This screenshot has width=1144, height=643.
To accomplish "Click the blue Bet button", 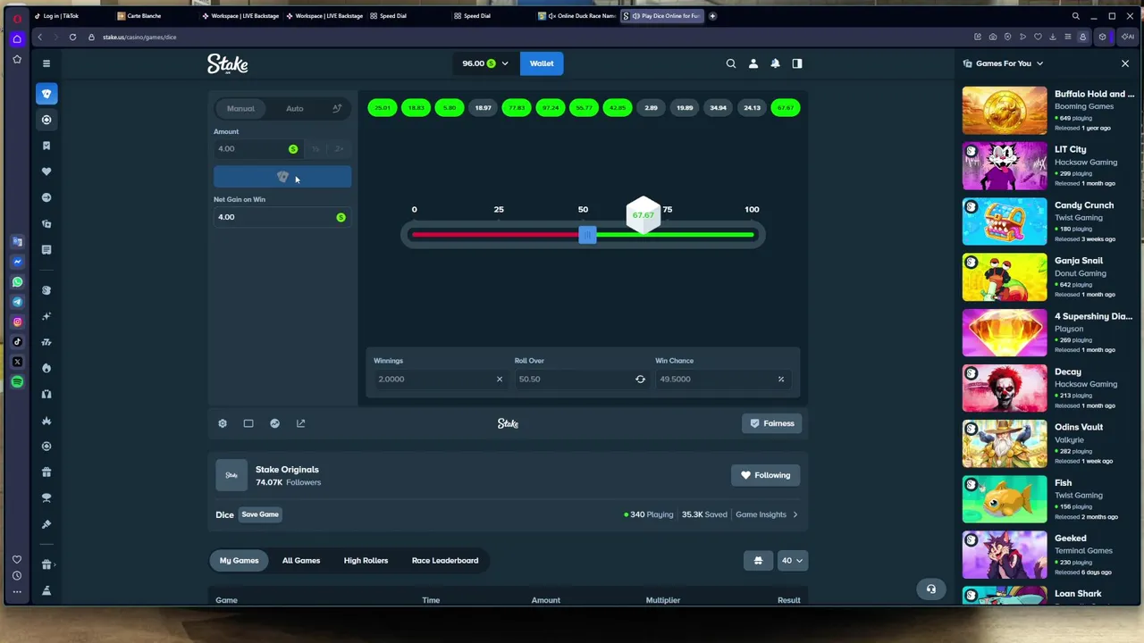I will tap(282, 177).
